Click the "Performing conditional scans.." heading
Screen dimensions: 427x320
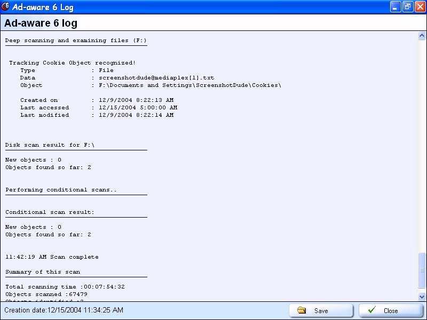point(61,190)
